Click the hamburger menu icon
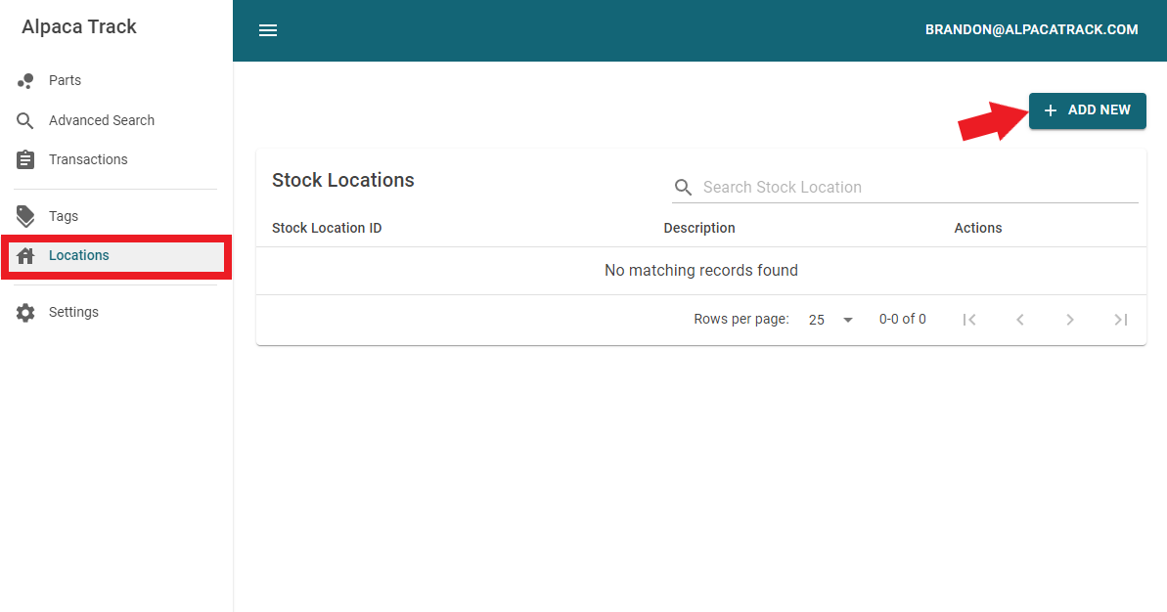The image size is (1167, 612). [x=268, y=30]
